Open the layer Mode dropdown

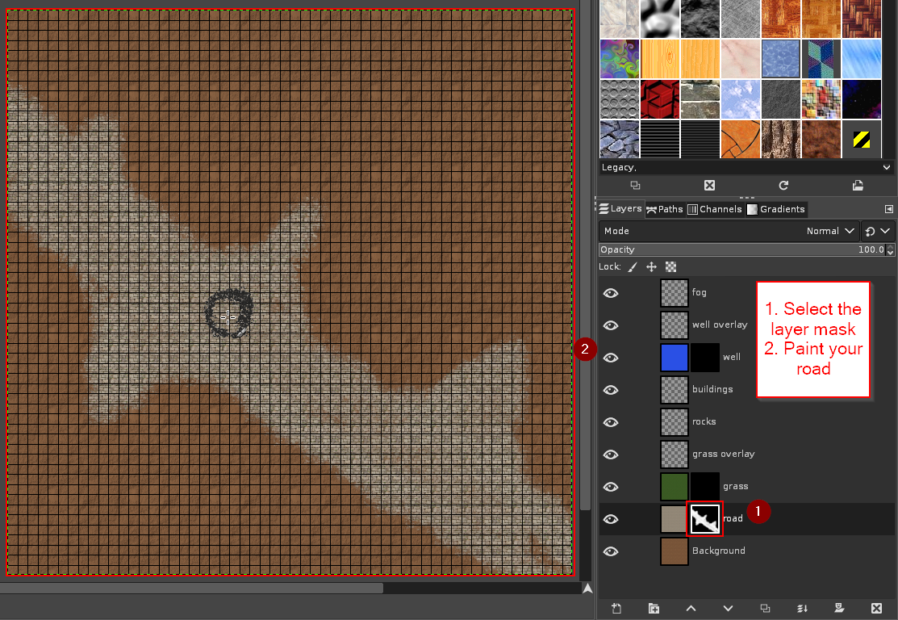pyautogui.click(x=830, y=231)
